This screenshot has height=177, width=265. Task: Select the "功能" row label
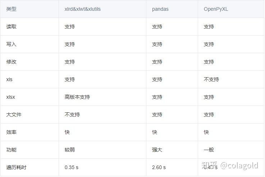coord(11,150)
